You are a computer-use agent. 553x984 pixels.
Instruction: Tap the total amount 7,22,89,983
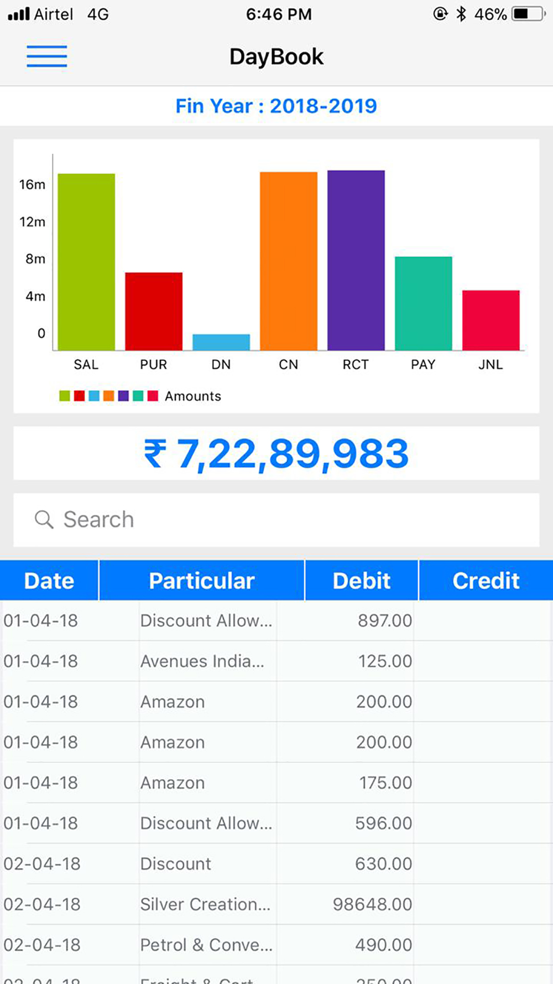pyautogui.click(x=276, y=454)
